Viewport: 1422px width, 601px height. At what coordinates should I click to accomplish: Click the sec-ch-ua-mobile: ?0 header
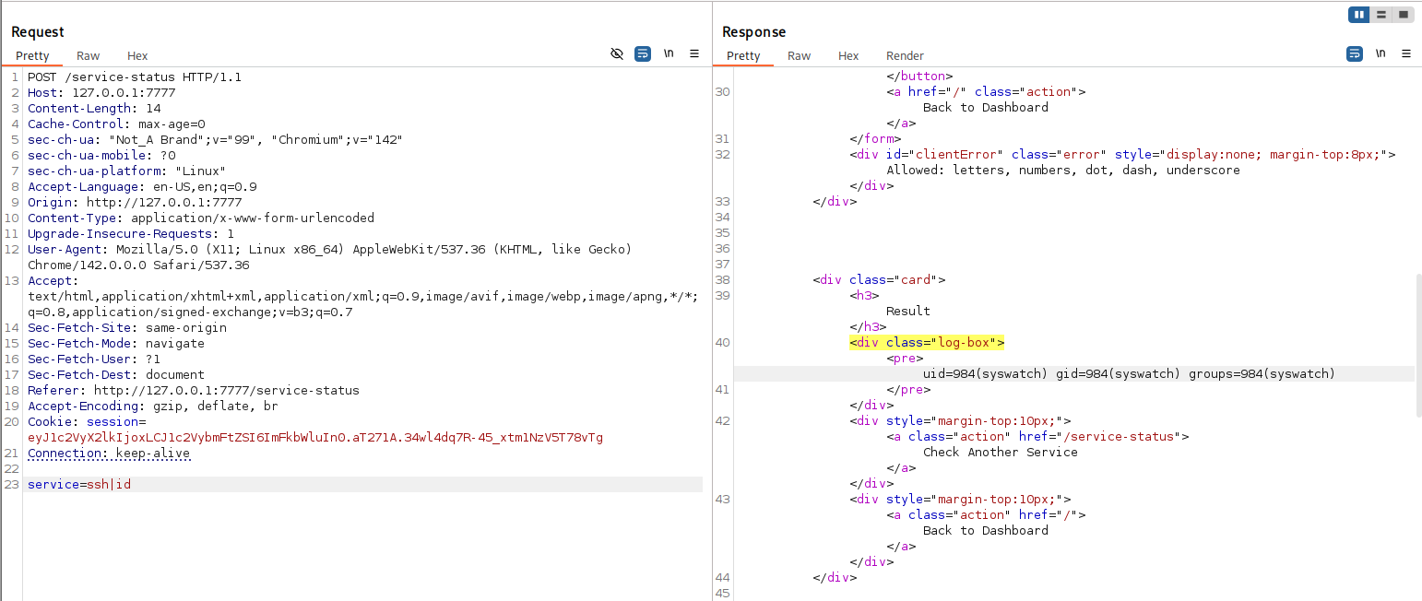pyautogui.click(x=101, y=156)
